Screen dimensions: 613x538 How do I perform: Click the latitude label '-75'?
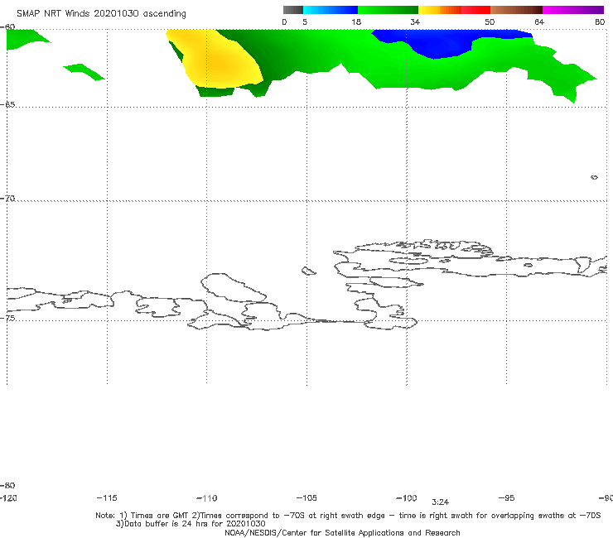coord(7,318)
